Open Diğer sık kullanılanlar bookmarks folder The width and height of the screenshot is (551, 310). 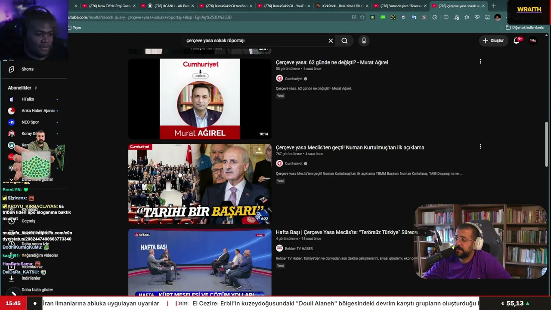pos(525,28)
